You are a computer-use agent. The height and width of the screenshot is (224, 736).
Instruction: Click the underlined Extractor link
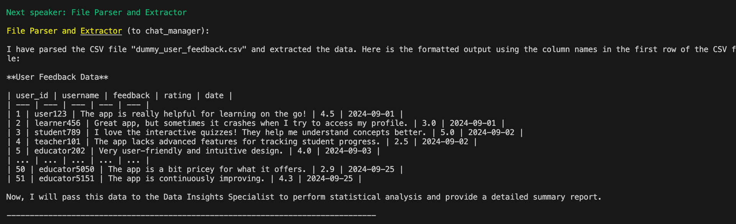click(101, 31)
